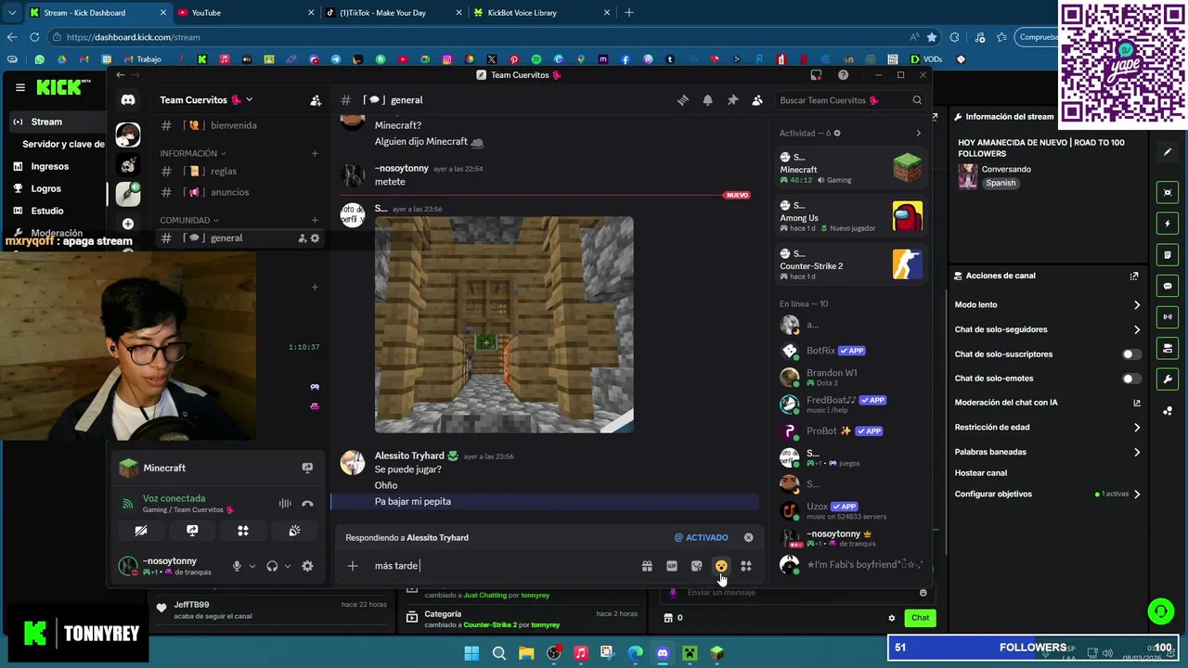Image resolution: width=1188 pixels, height=668 pixels.
Task: Deafen with the headphones icon
Action: point(272,566)
